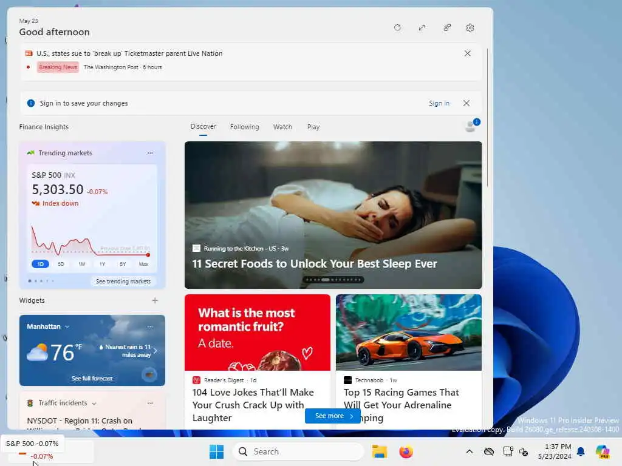Screen dimensions: 622x466
Task: Click the See more button
Action: (332, 416)
